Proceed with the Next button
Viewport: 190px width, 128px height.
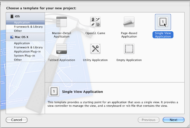pos(173,120)
